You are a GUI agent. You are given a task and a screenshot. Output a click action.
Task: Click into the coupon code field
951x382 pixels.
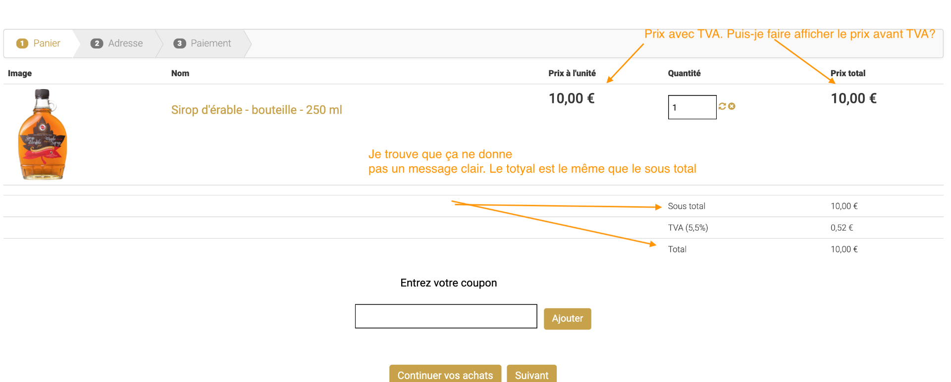446,316
